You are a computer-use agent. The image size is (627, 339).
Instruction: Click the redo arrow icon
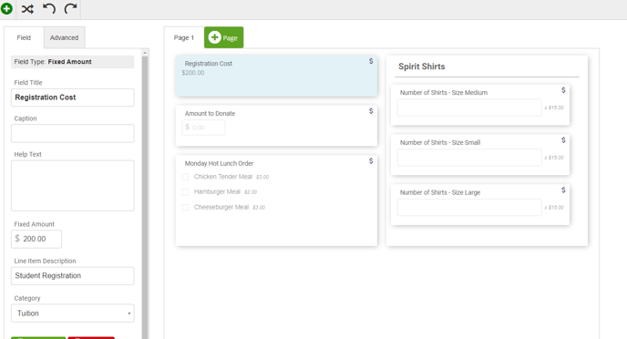click(70, 8)
